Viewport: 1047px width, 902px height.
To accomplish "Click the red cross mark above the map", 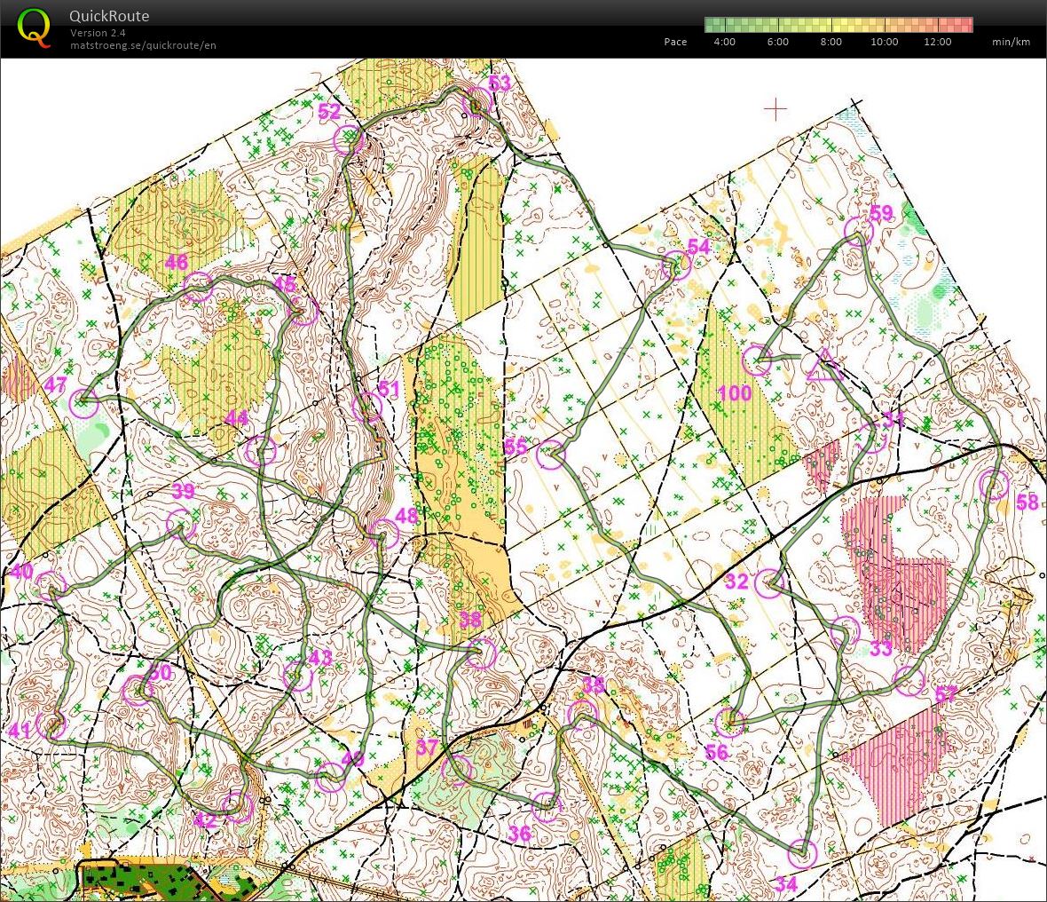I will (775, 109).
